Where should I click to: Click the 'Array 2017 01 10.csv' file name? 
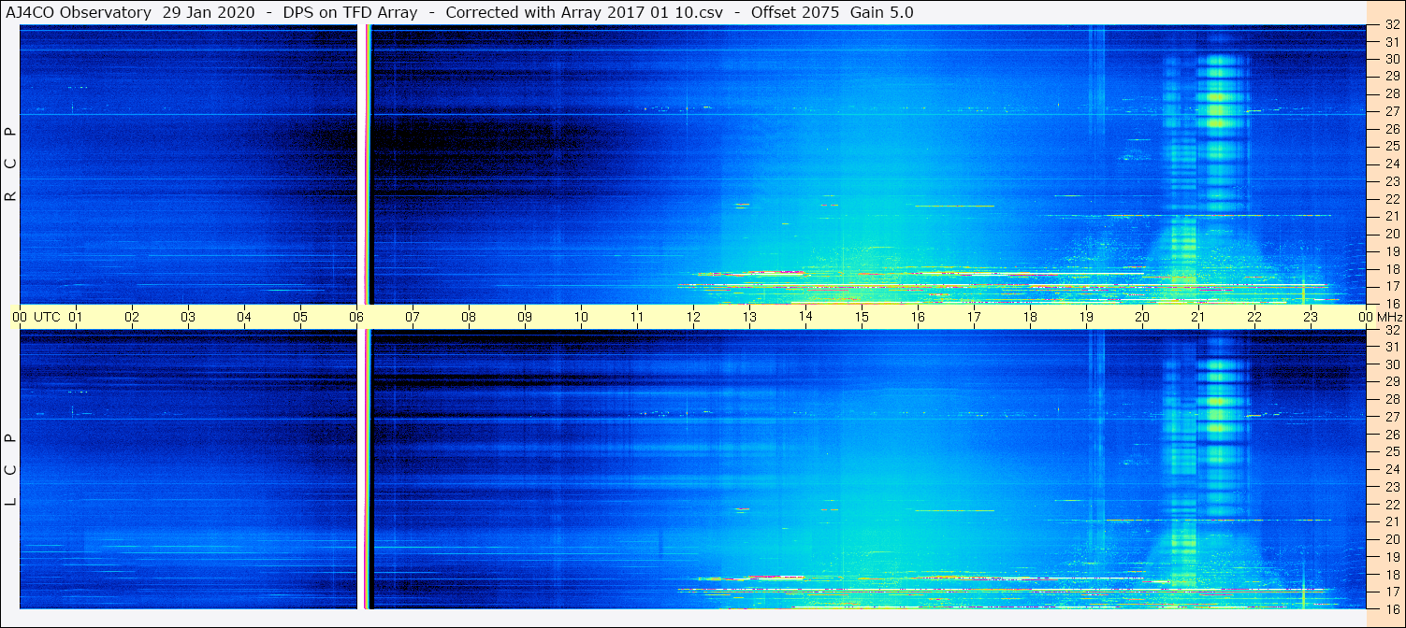tap(645, 12)
